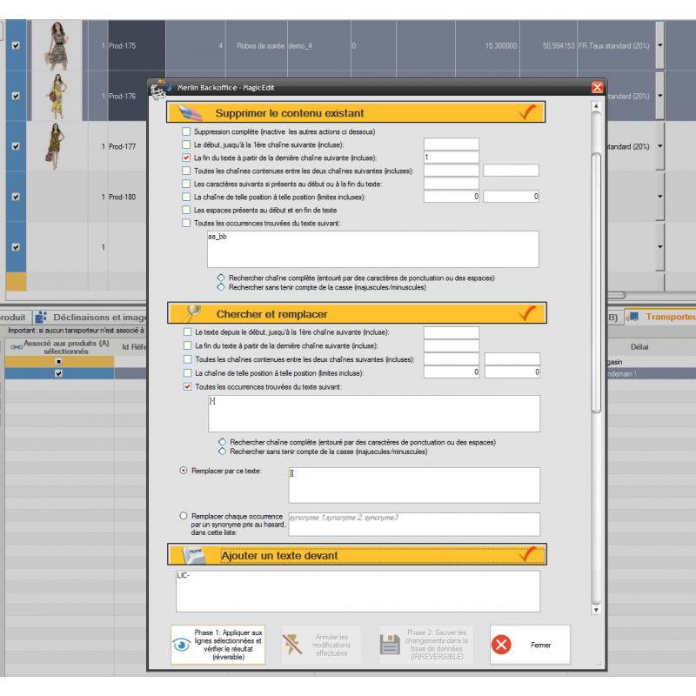Click the Home key icon in 'Ajouter un texte devant'
696x696 pixels.
[192, 555]
